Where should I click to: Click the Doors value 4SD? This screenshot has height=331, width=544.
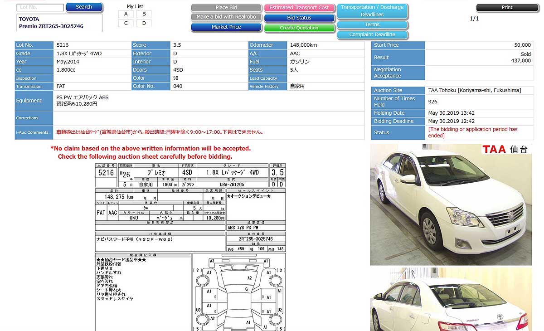click(178, 70)
